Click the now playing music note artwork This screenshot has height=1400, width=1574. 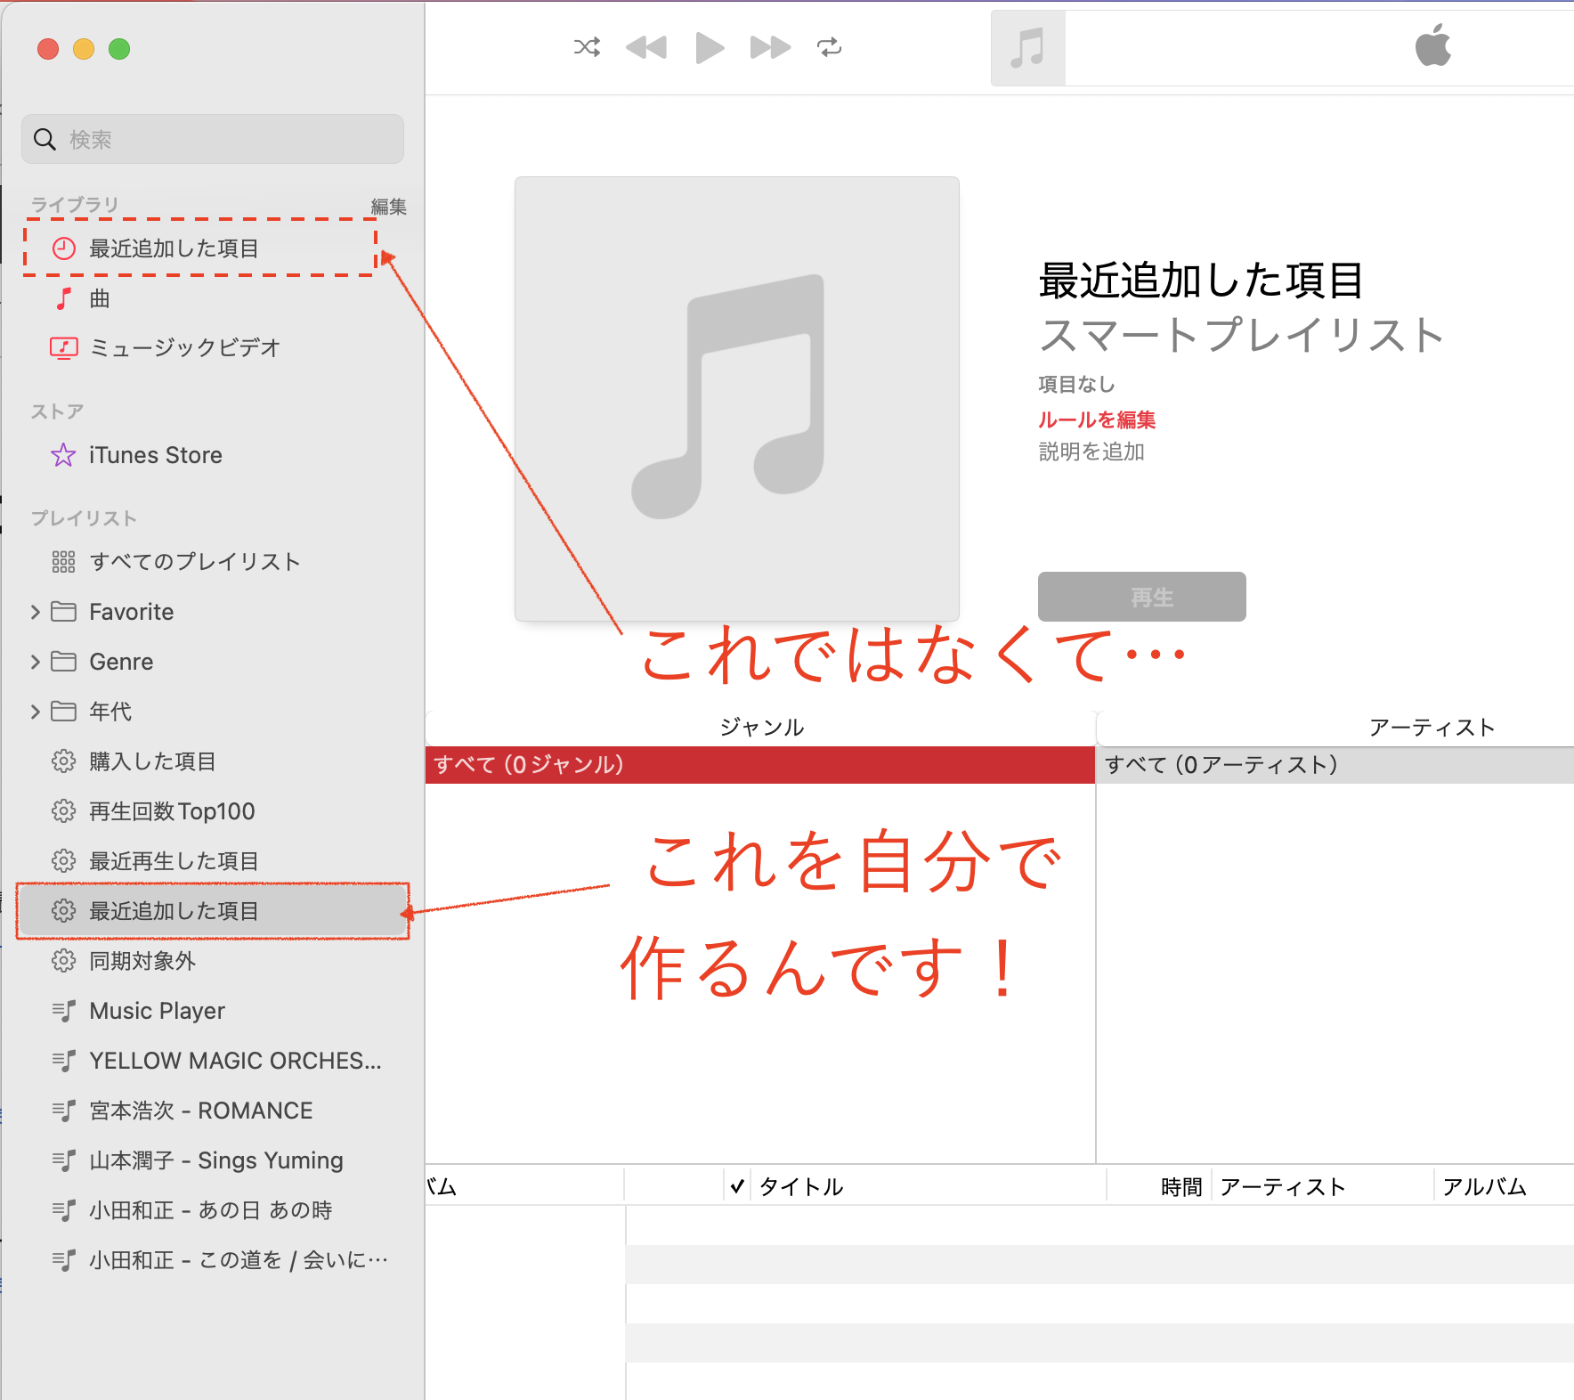[1027, 48]
